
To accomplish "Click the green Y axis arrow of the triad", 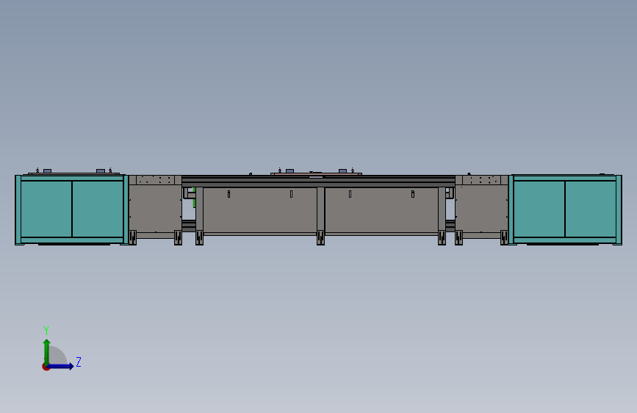I will [x=47, y=352].
